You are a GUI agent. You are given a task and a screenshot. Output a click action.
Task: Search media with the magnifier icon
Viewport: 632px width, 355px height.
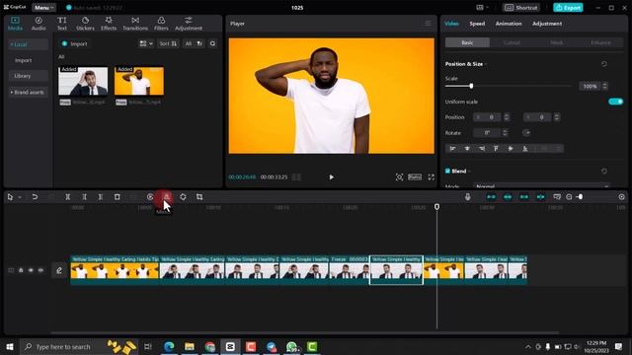coord(212,43)
